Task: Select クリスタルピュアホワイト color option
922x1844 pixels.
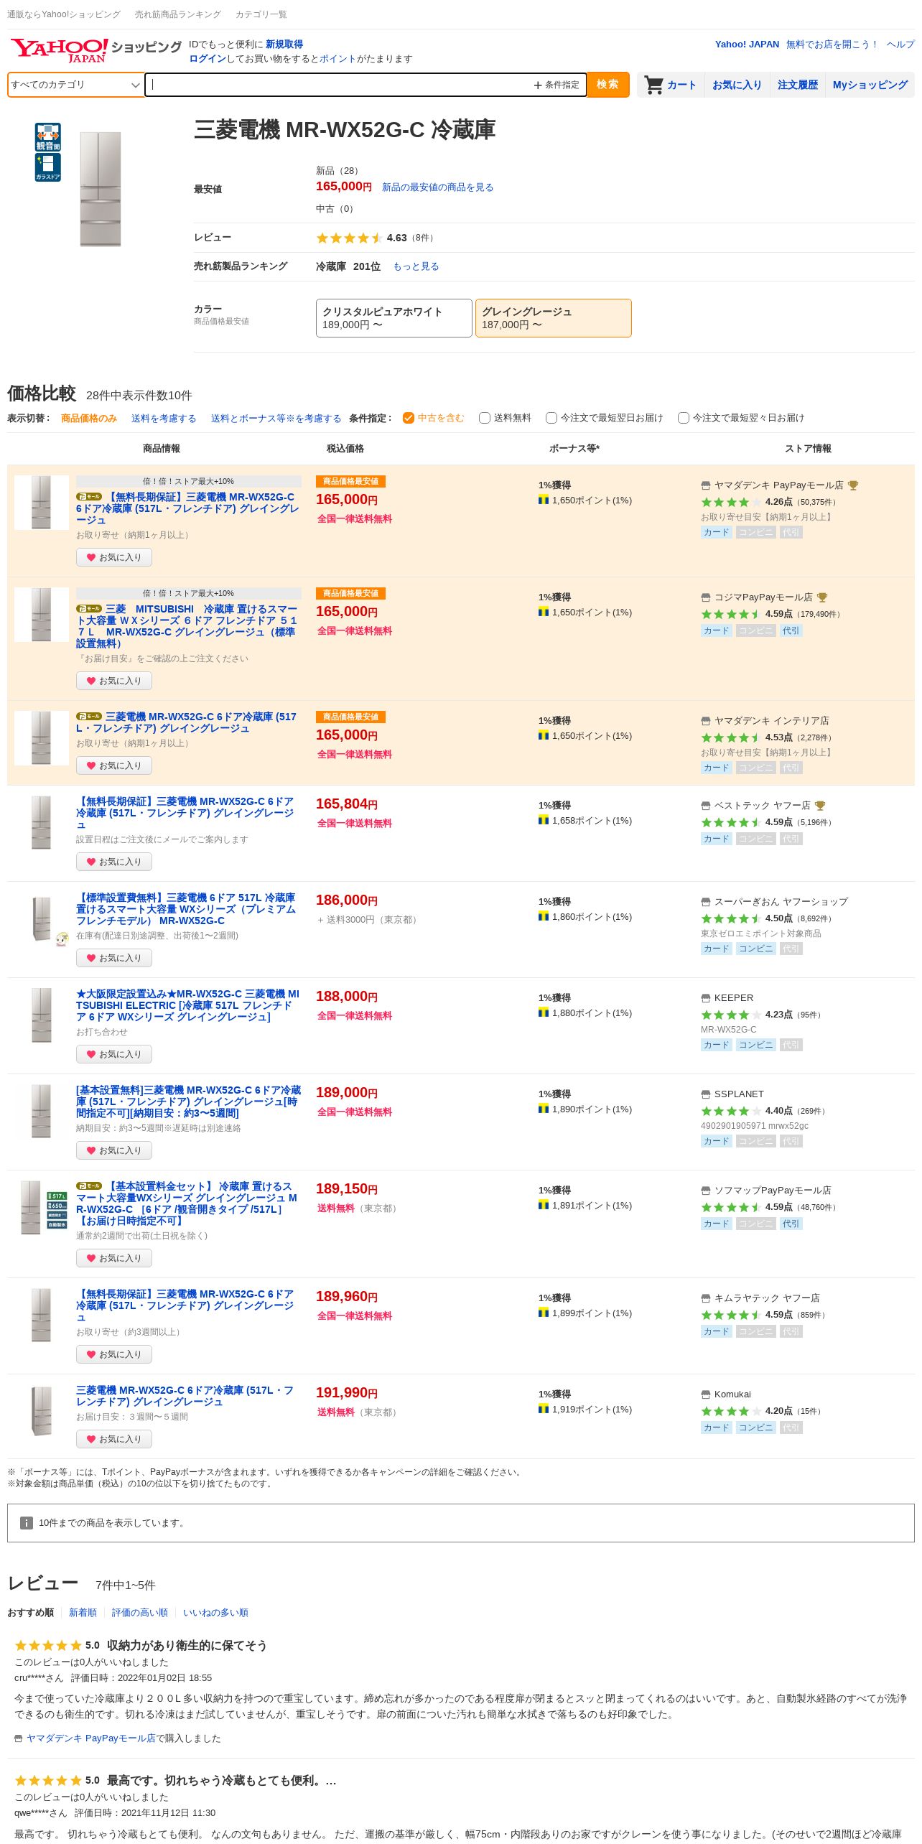Action: click(x=394, y=318)
